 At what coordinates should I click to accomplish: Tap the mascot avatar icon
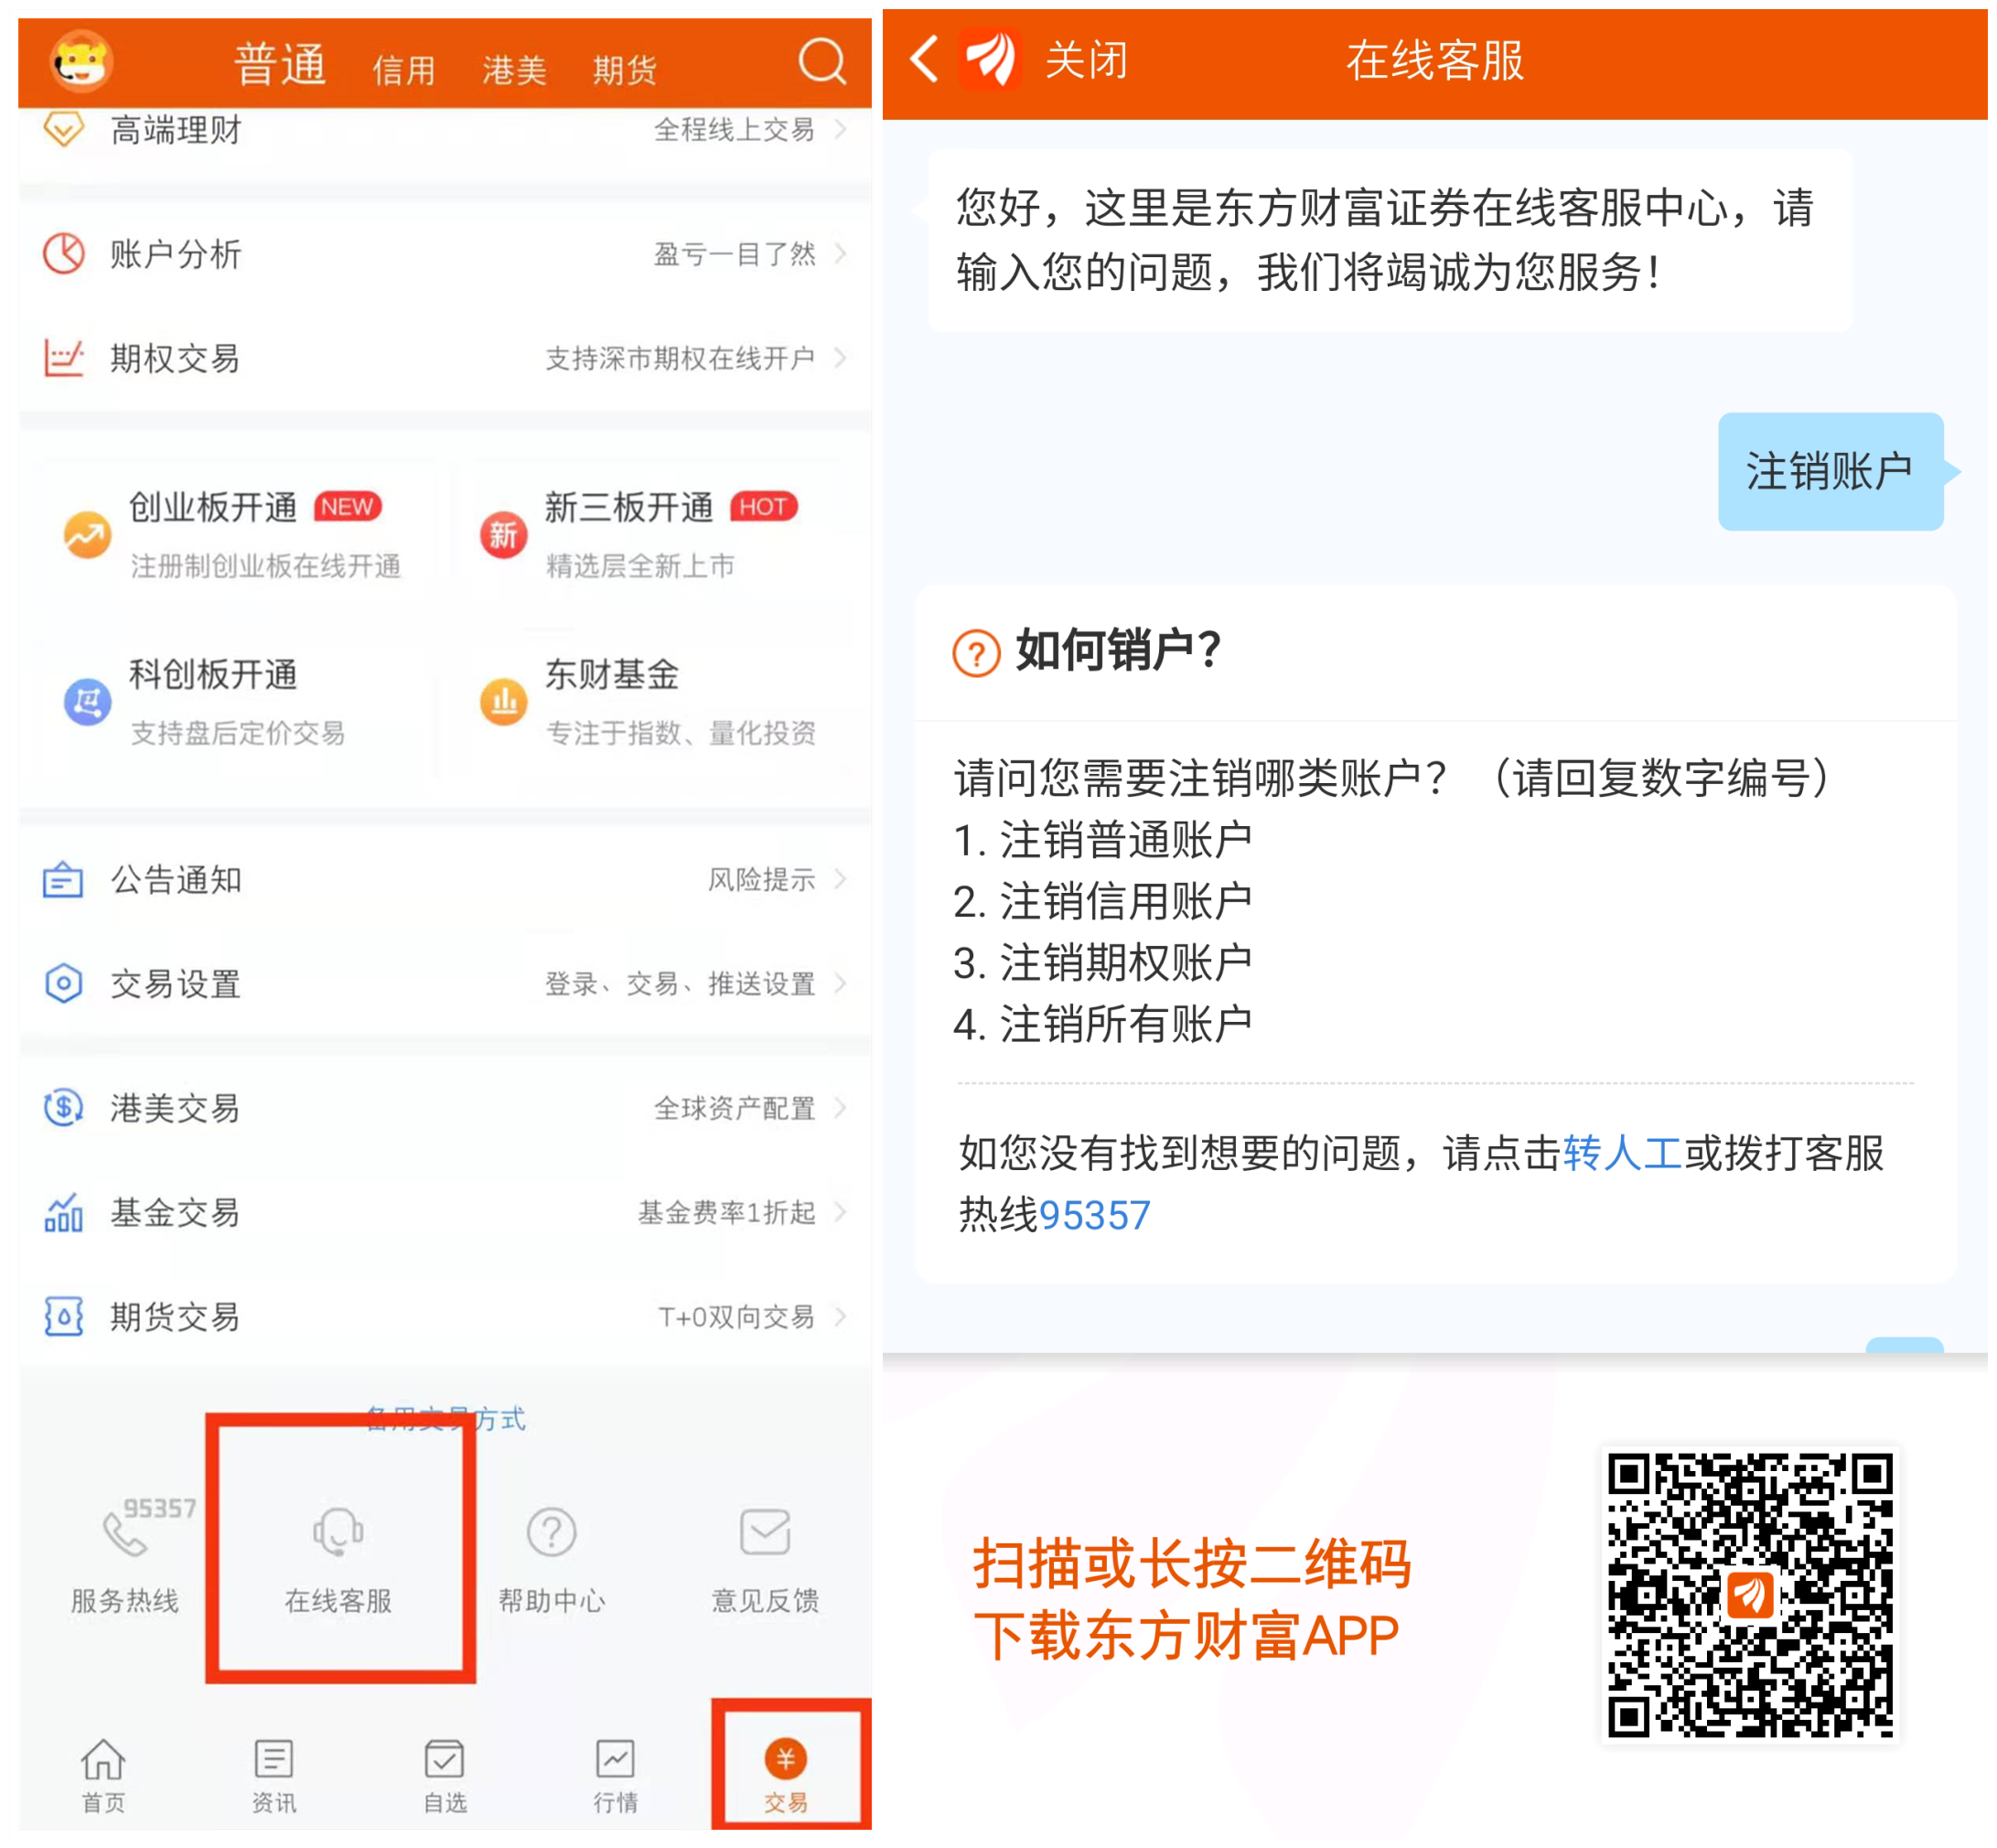82,62
